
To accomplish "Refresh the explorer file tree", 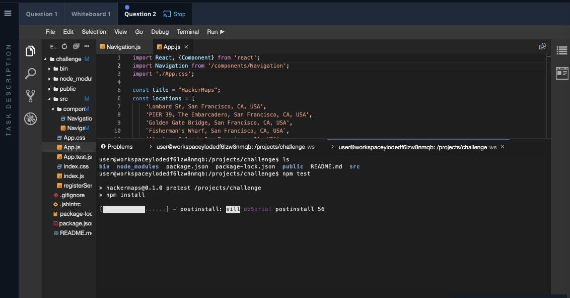I will pos(64,46).
